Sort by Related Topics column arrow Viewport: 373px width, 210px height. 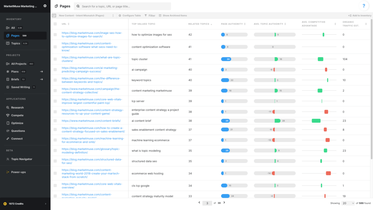tap(211, 24)
